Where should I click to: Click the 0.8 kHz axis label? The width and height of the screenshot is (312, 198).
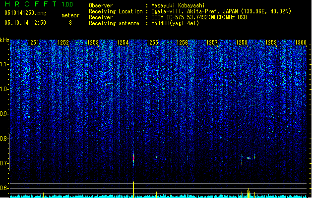pyautogui.click(x=4, y=139)
